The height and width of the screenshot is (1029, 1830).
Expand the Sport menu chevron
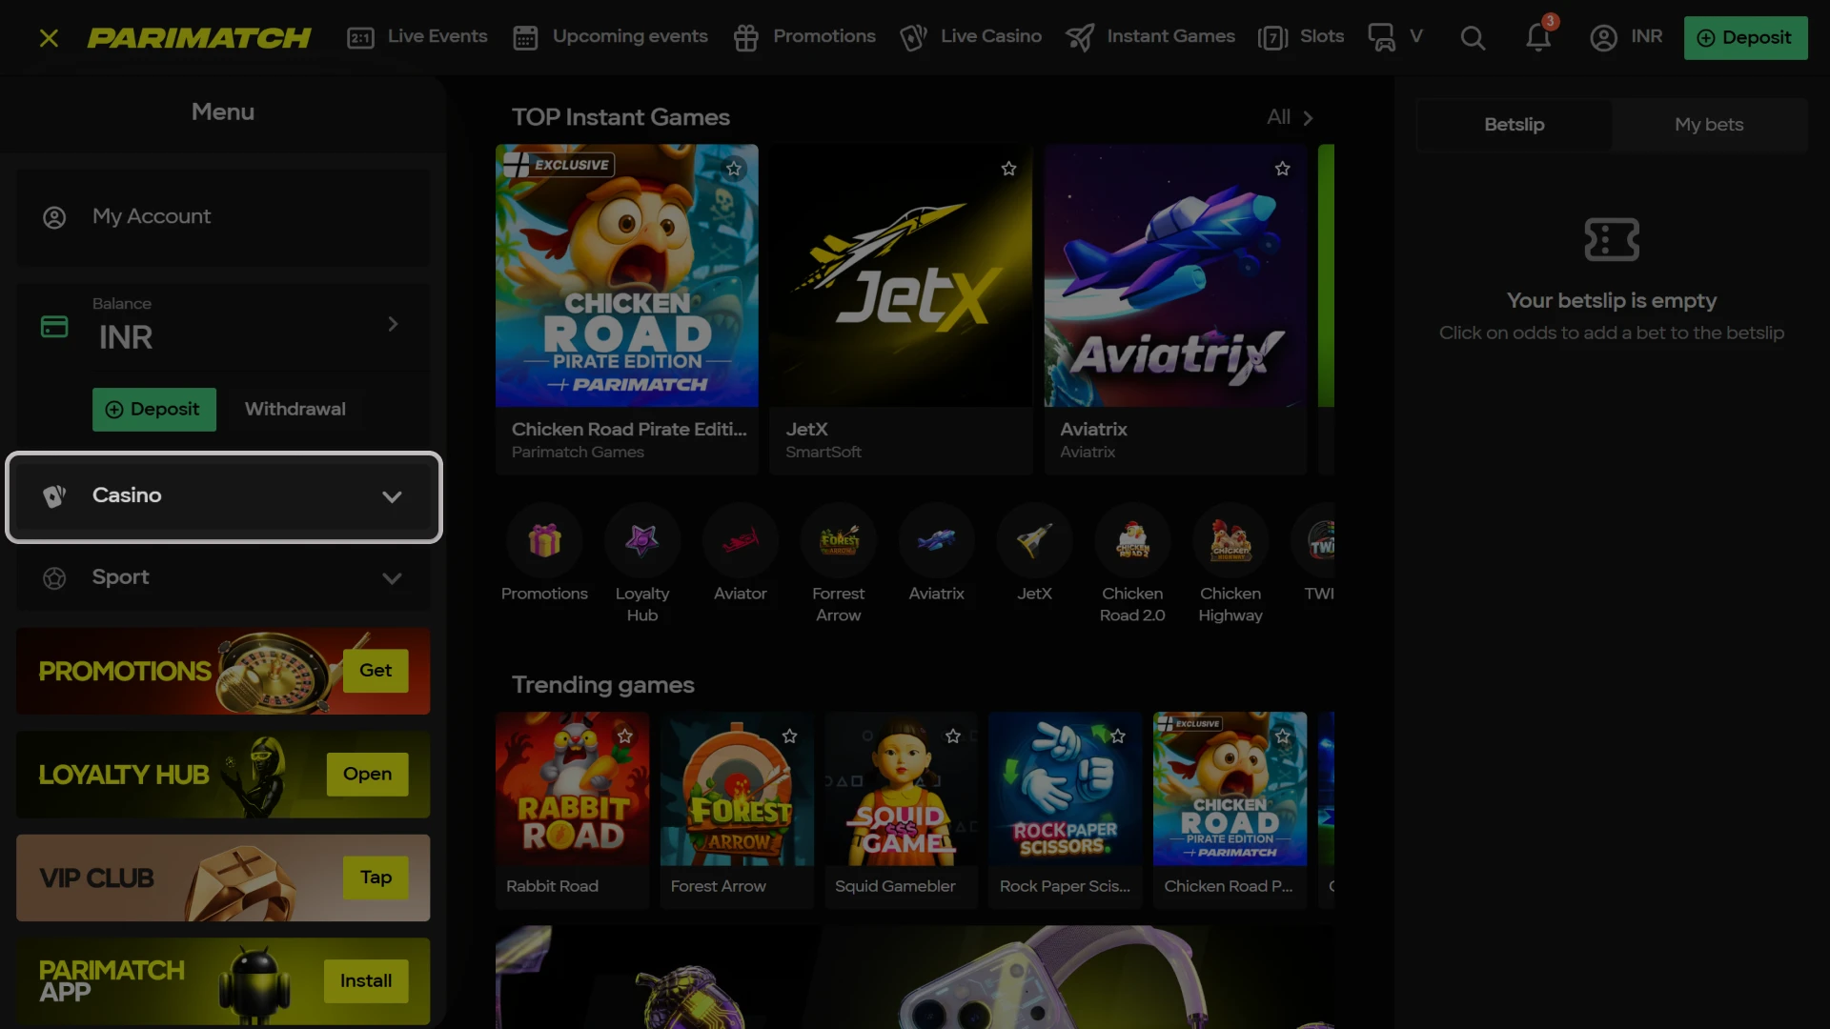tap(392, 578)
